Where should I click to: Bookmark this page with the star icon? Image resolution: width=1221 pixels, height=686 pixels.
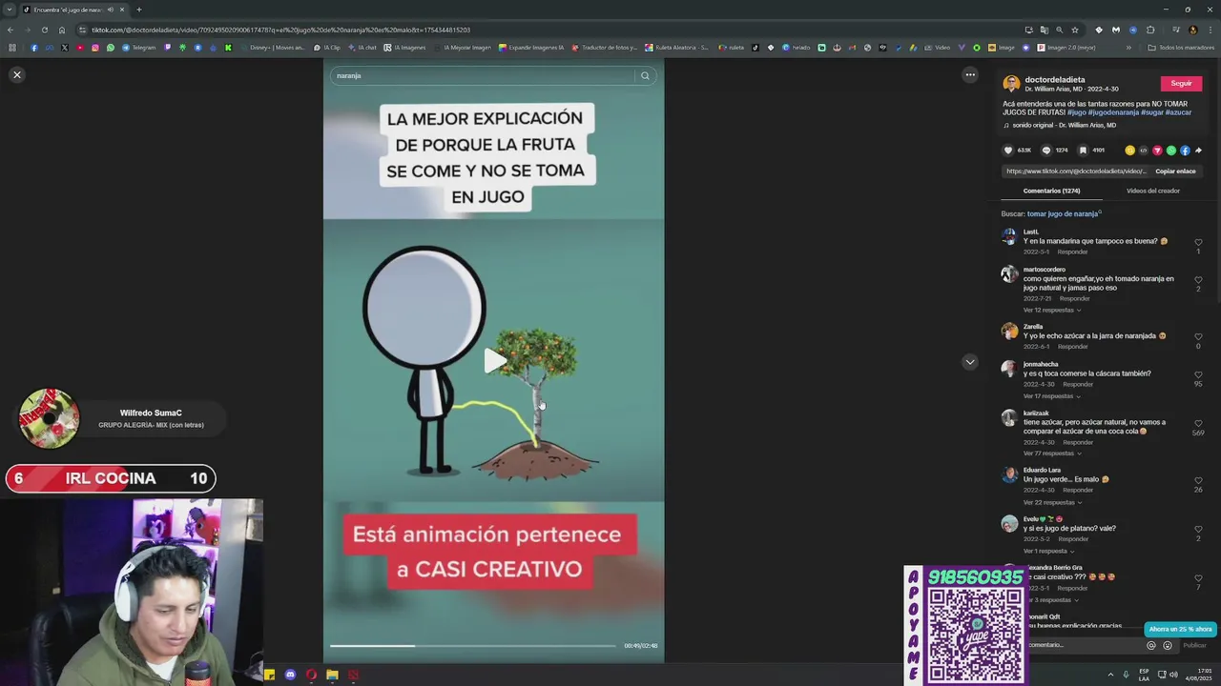coord(1074,30)
